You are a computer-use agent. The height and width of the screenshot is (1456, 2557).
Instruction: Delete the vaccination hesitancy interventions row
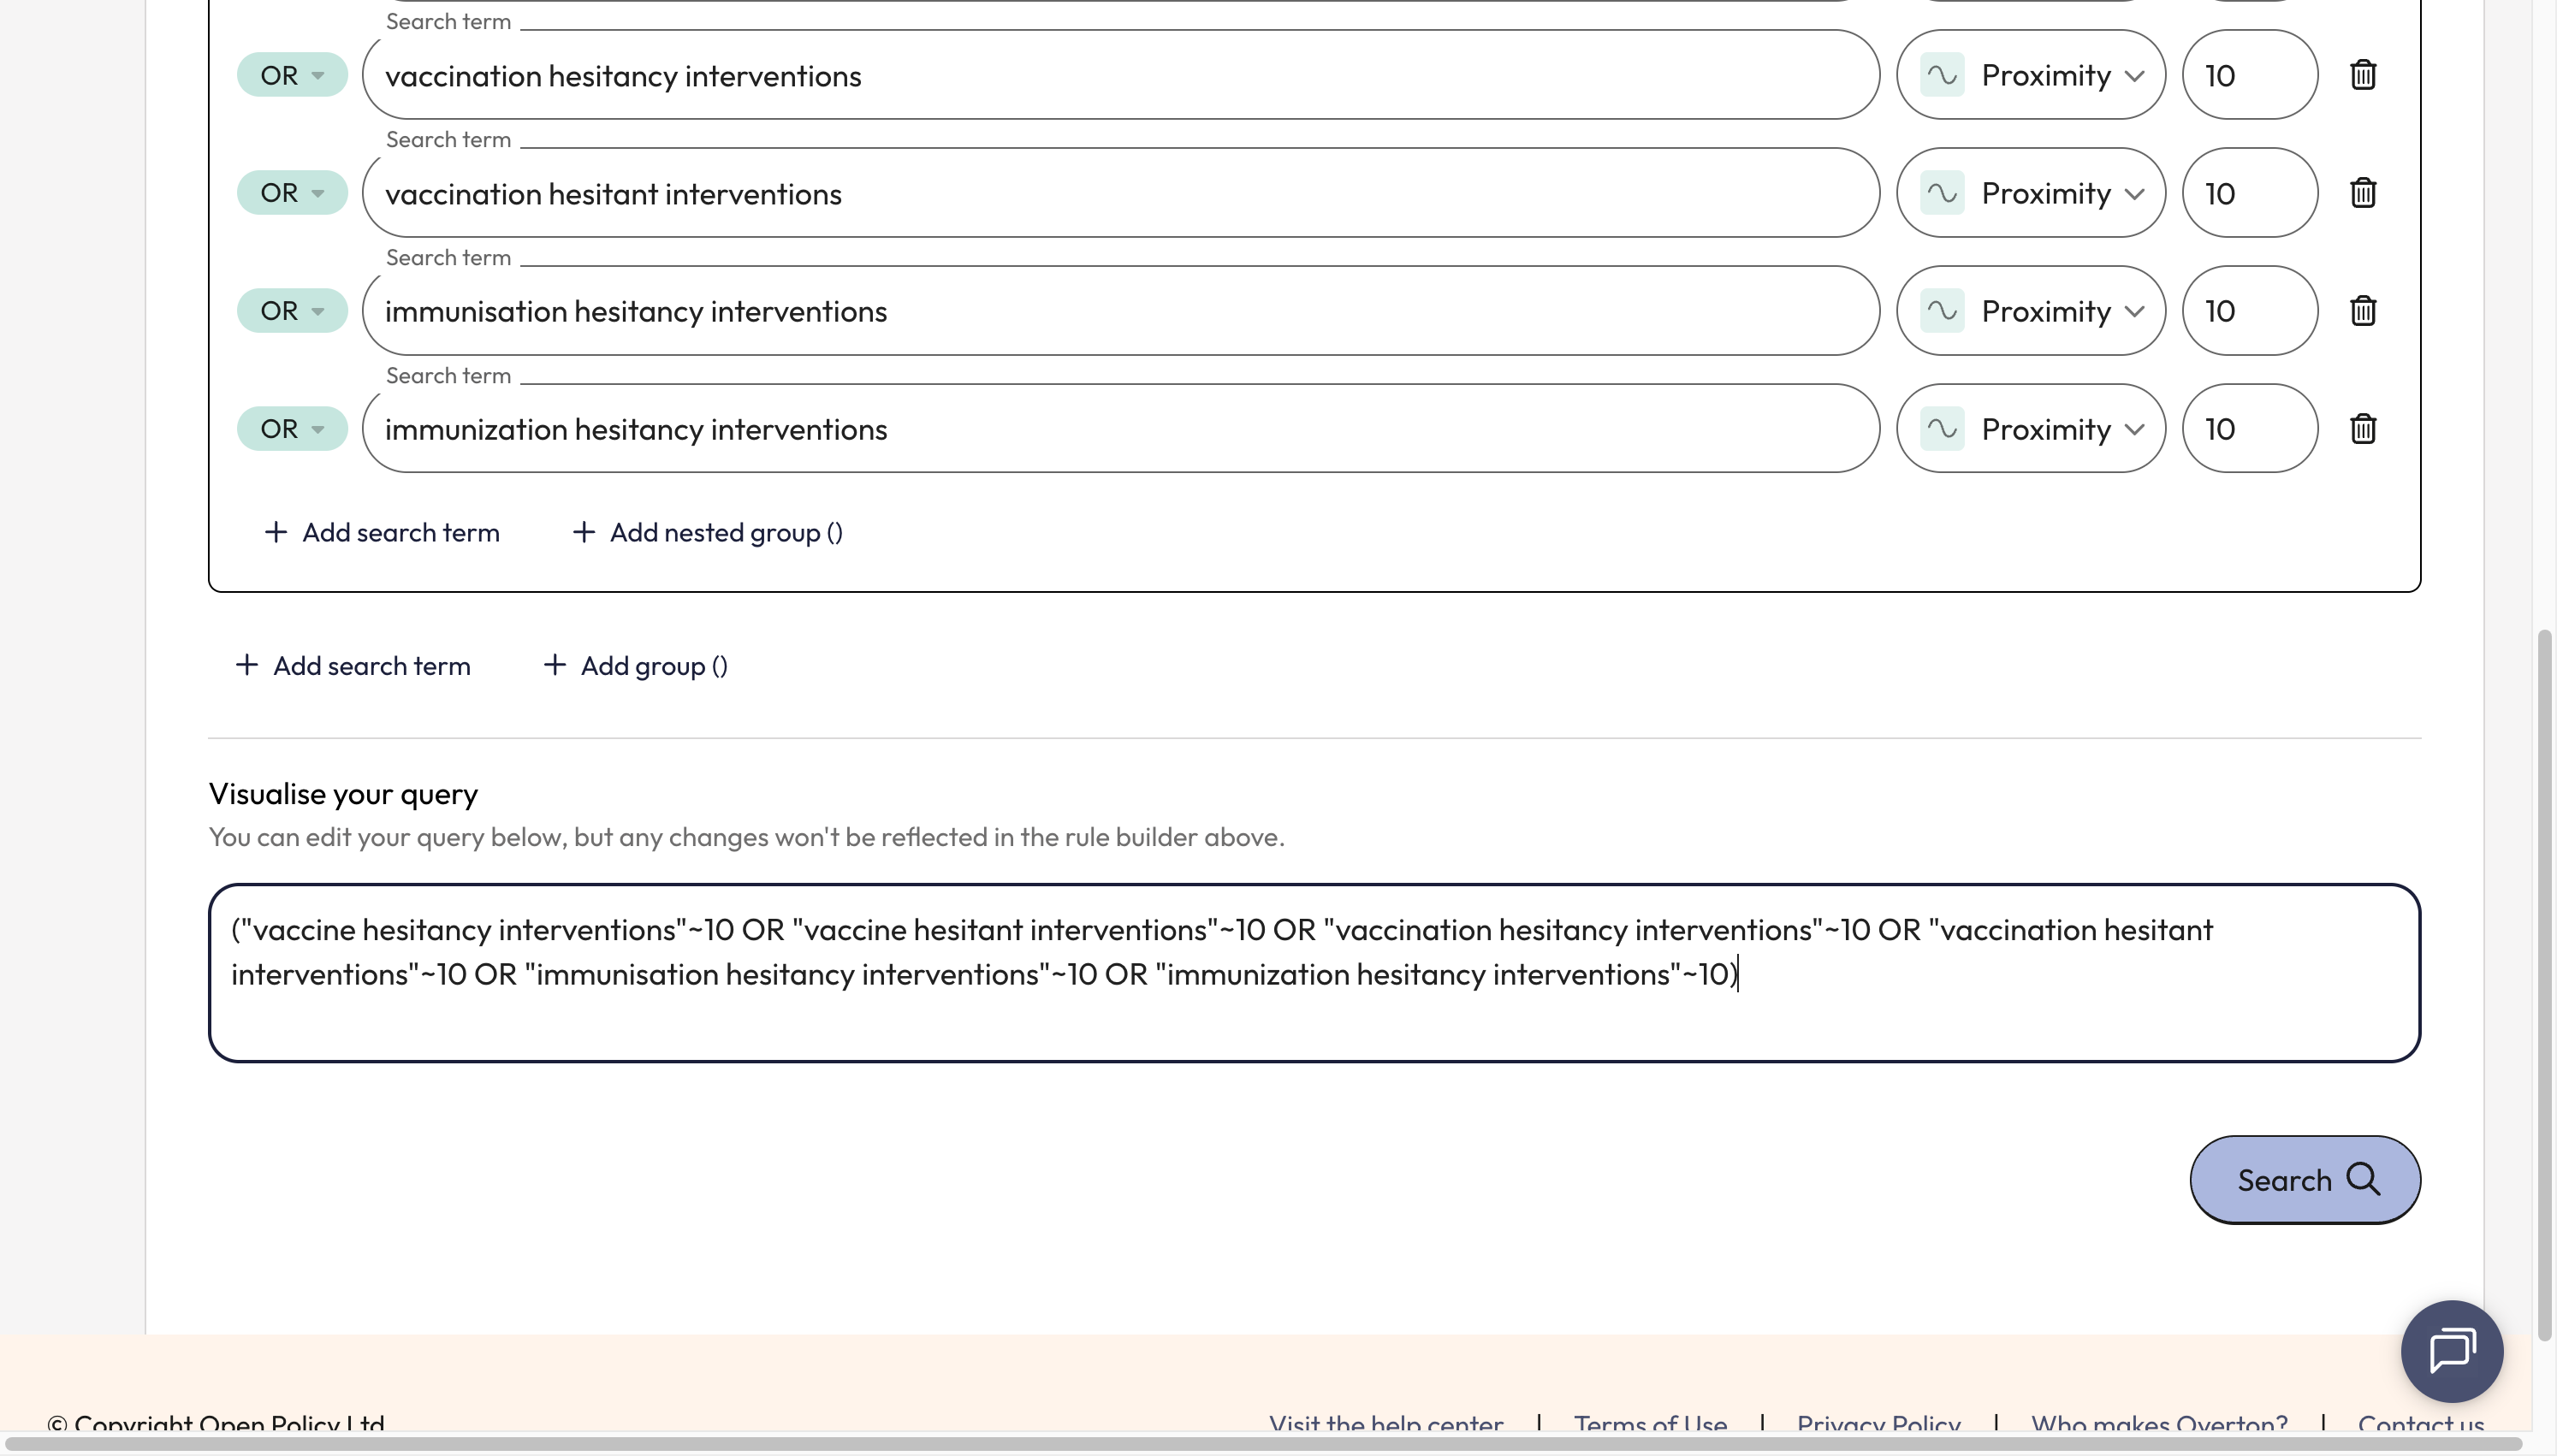[x=2362, y=75]
